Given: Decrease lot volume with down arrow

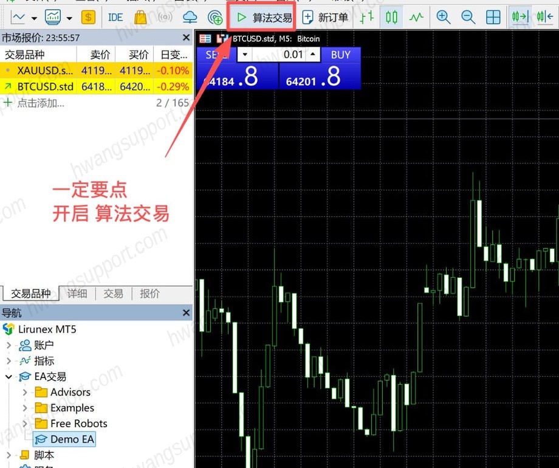Looking at the screenshot, I should pos(244,55).
